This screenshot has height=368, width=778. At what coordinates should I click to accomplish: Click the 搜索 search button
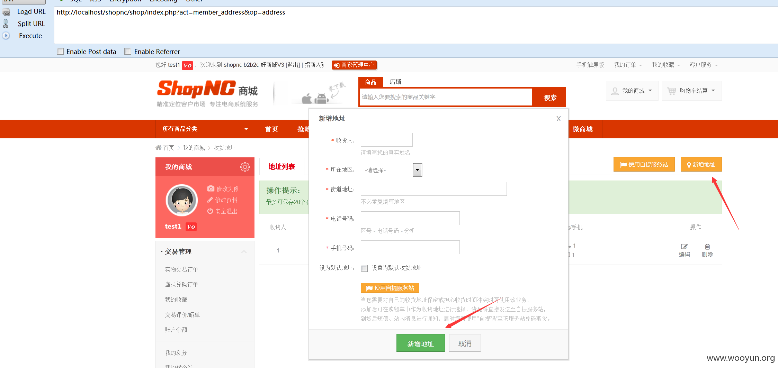(550, 98)
